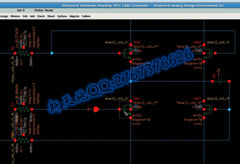
Task: Open the Calibre menu
Action: (x=86, y=16)
